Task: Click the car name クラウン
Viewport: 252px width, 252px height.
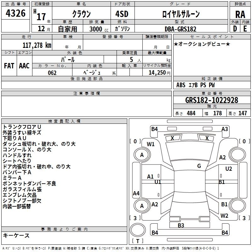Action: click(x=81, y=14)
